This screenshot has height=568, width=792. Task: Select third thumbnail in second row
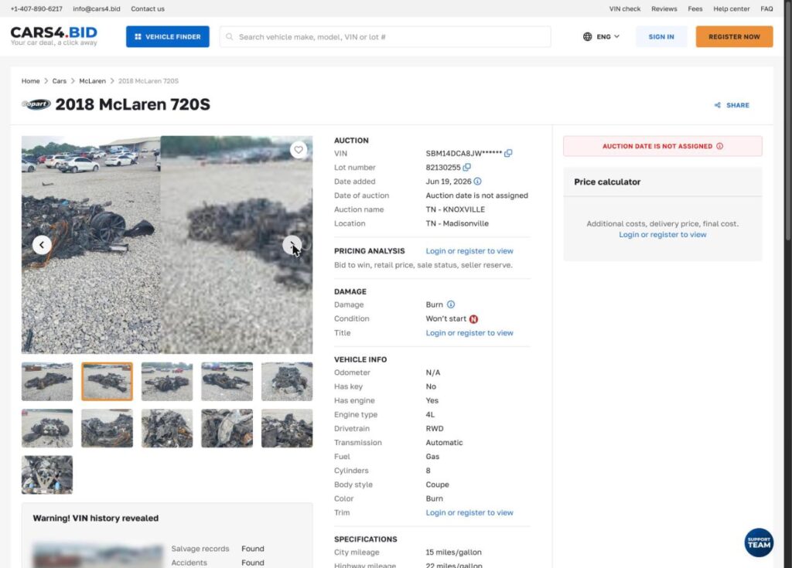(167, 428)
